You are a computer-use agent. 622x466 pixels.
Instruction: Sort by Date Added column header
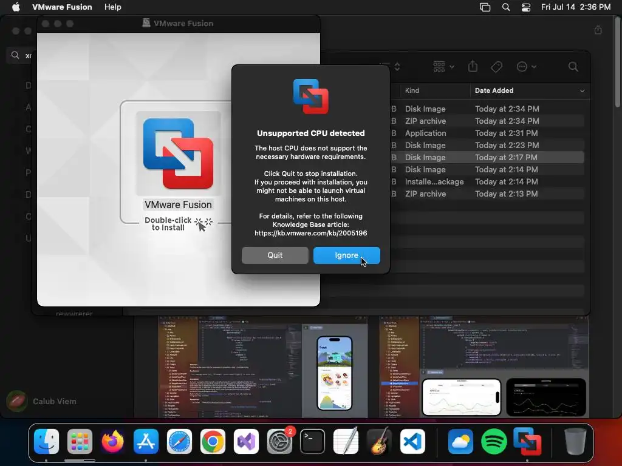click(x=494, y=90)
